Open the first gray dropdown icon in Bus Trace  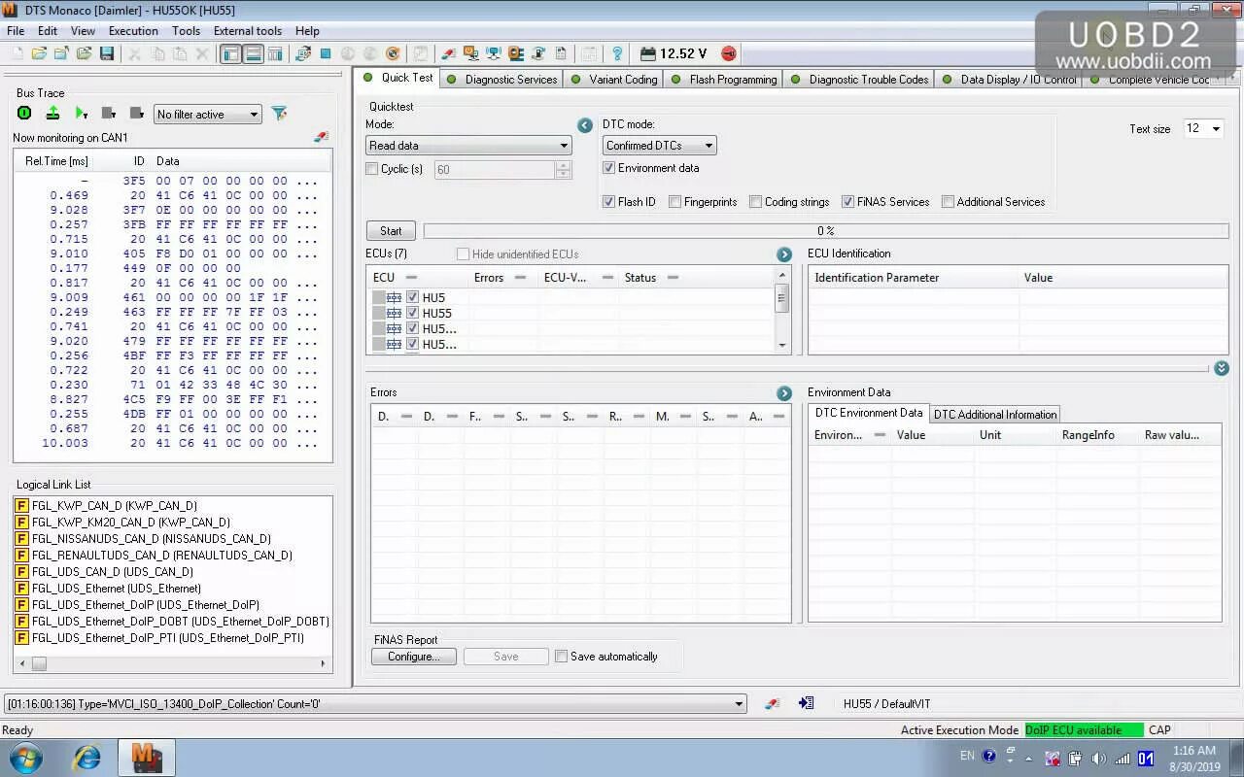pyautogui.click(x=109, y=114)
